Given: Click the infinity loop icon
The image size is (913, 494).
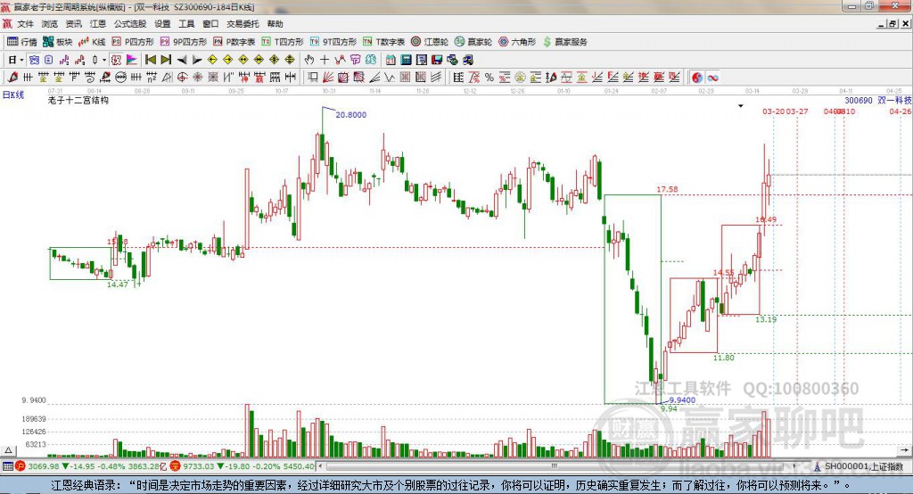Looking at the screenshot, I should pos(712,78).
